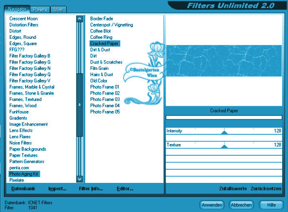Image resolution: width=288 pixels, height=212 pixels.
Task: Open the filter Editor...
Action: pos(125,189)
